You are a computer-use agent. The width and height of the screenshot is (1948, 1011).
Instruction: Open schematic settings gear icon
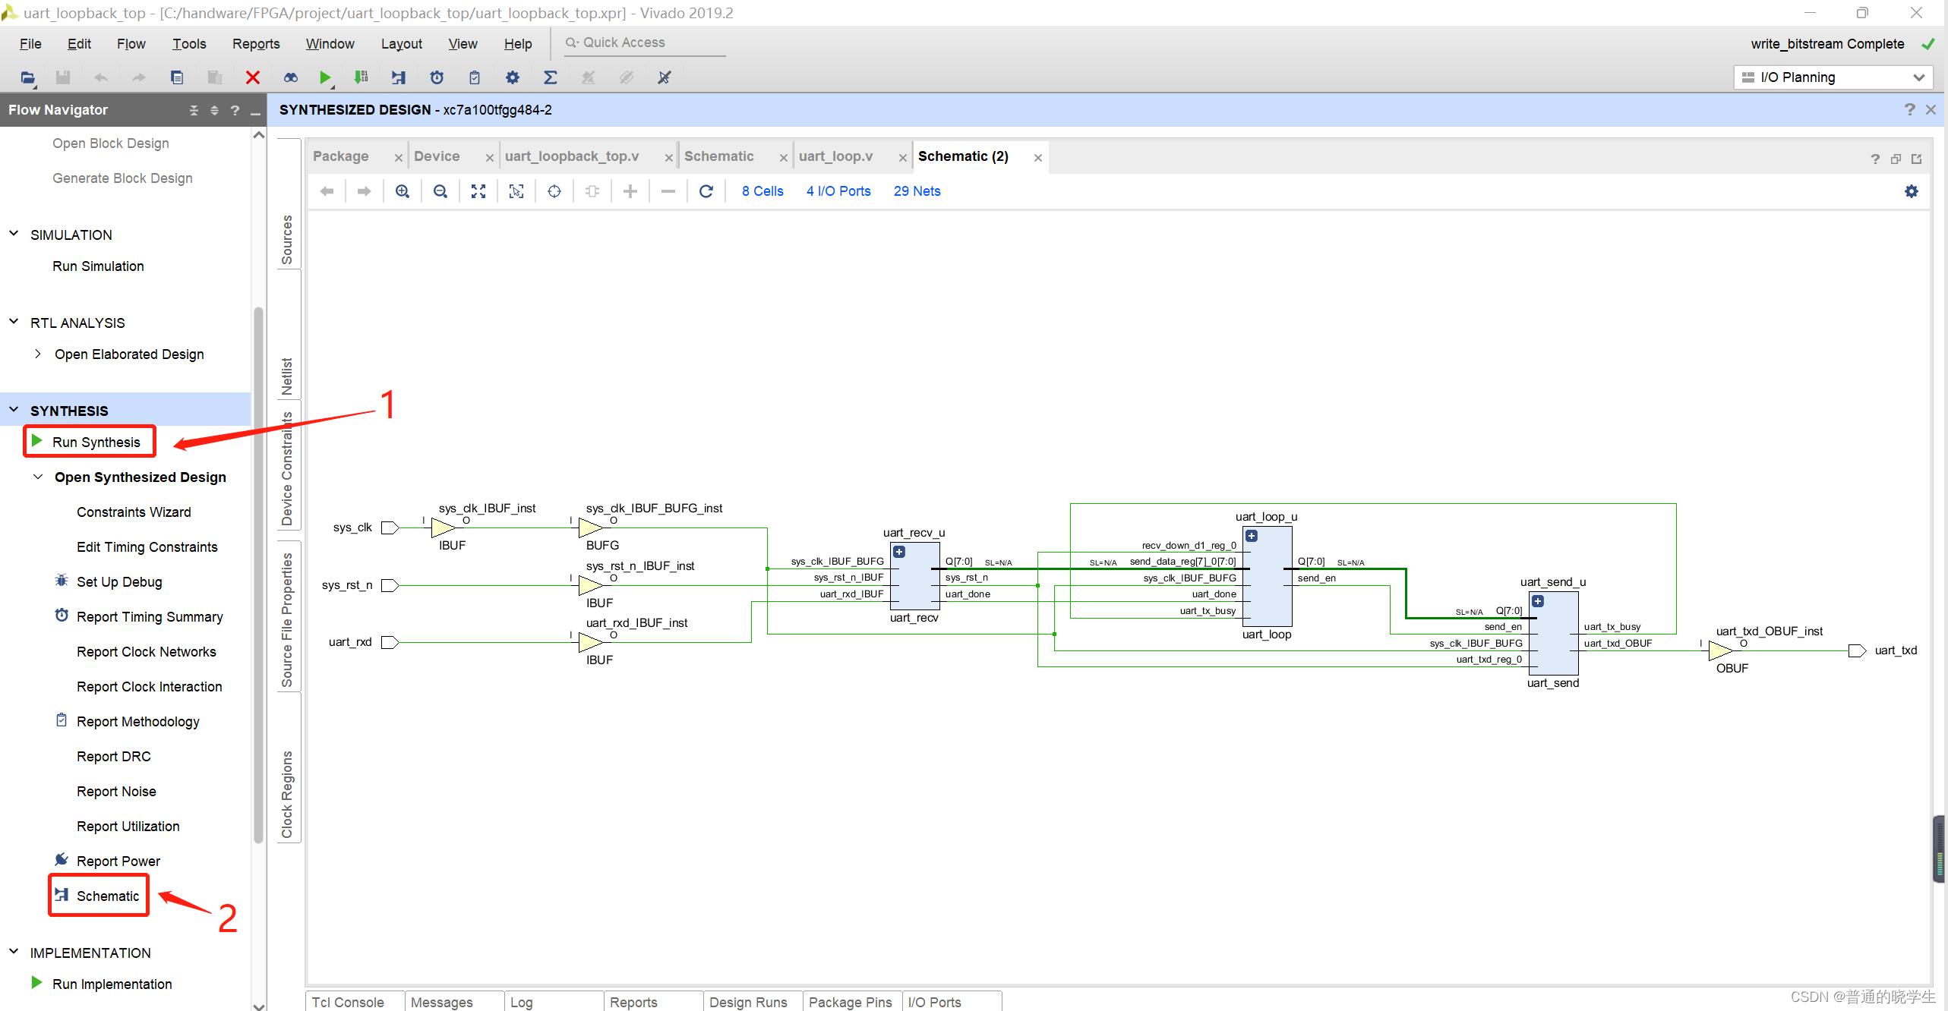pos(1912,191)
